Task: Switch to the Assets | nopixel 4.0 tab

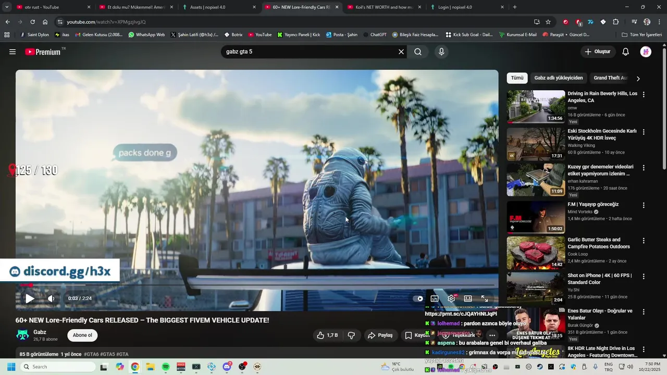Action: coord(219,7)
